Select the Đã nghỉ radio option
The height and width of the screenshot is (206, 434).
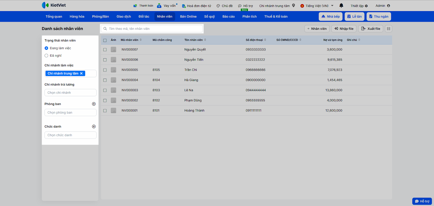point(46,56)
